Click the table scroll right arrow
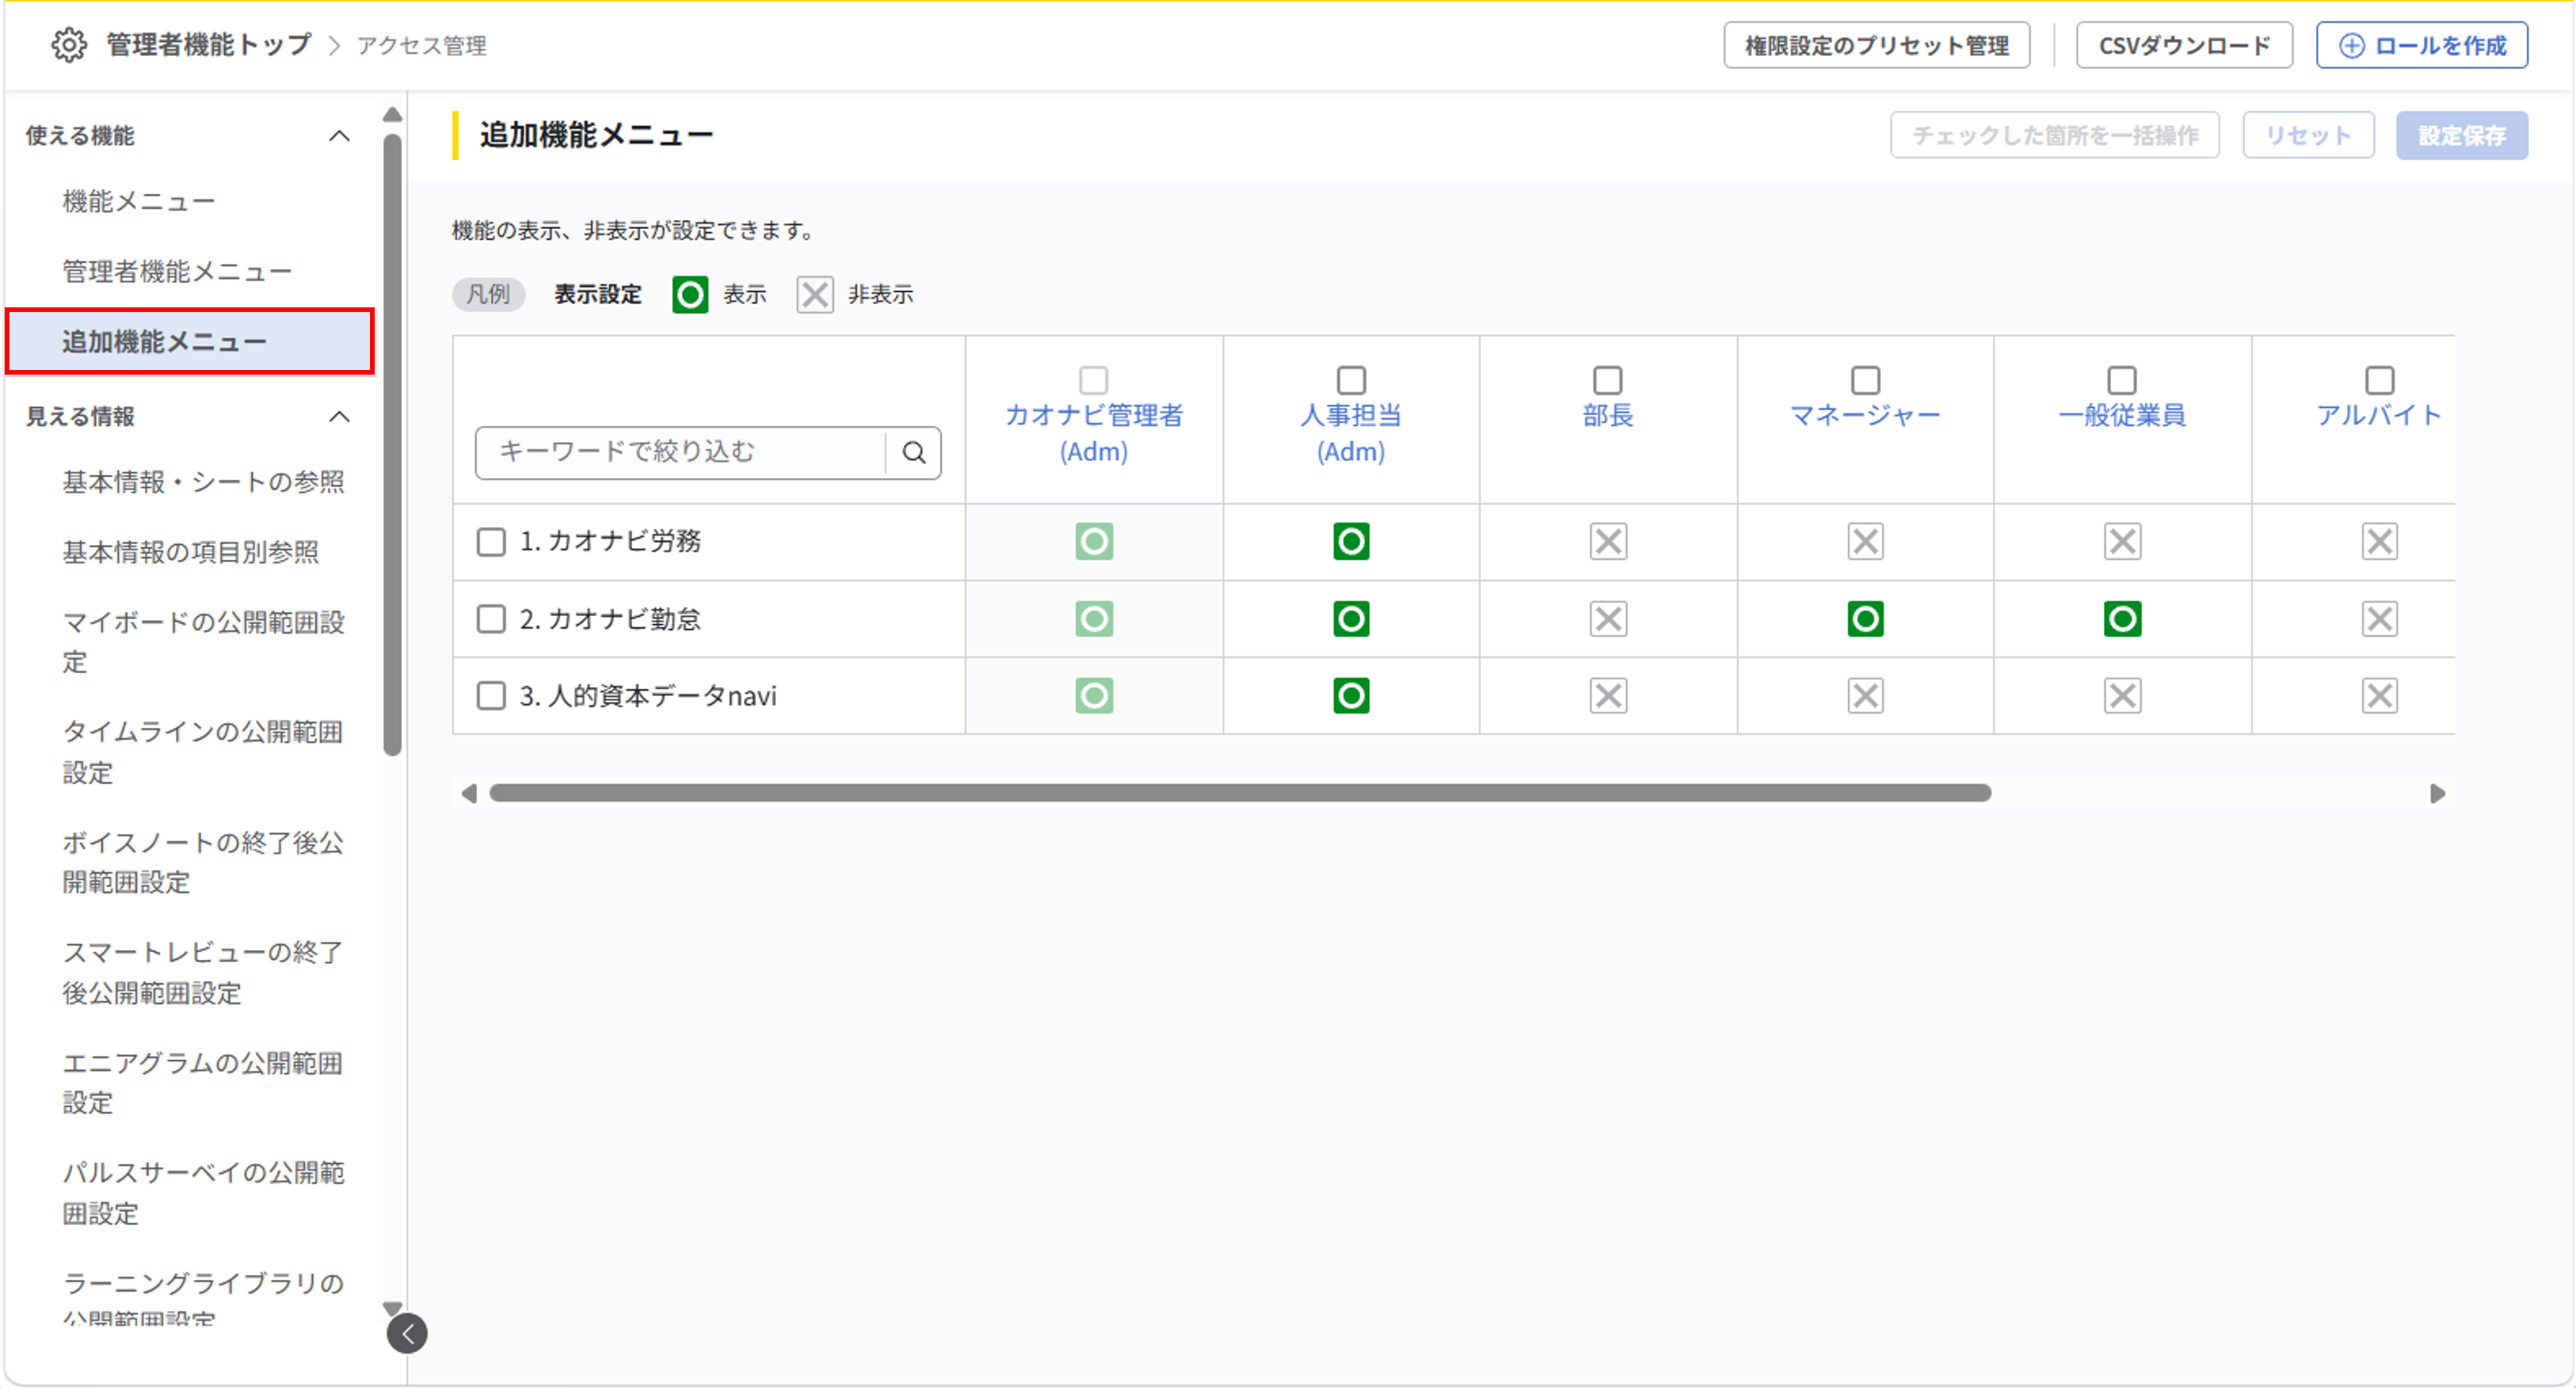Screen dimensions: 2576x1388 click(x=2437, y=793)
